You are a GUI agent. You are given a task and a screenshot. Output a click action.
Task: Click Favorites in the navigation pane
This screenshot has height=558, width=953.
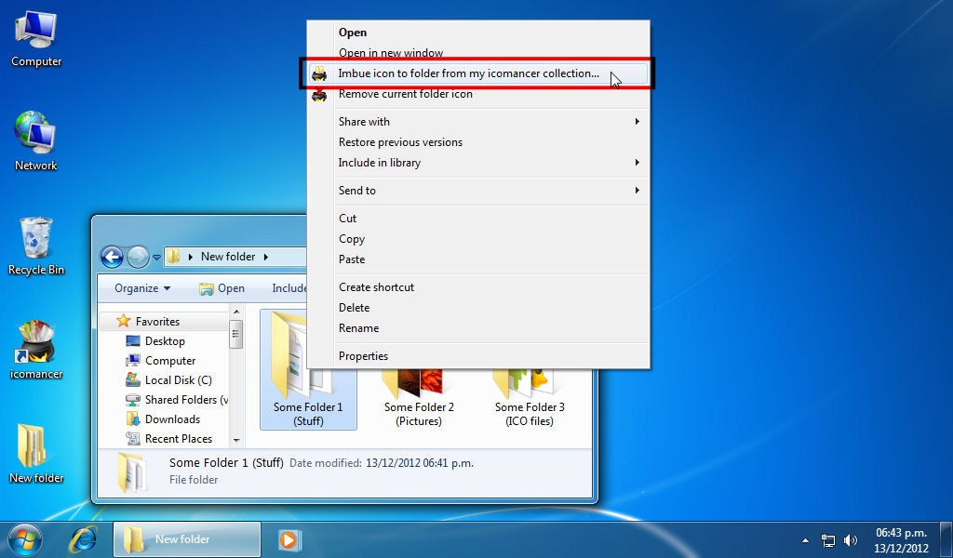157,322
